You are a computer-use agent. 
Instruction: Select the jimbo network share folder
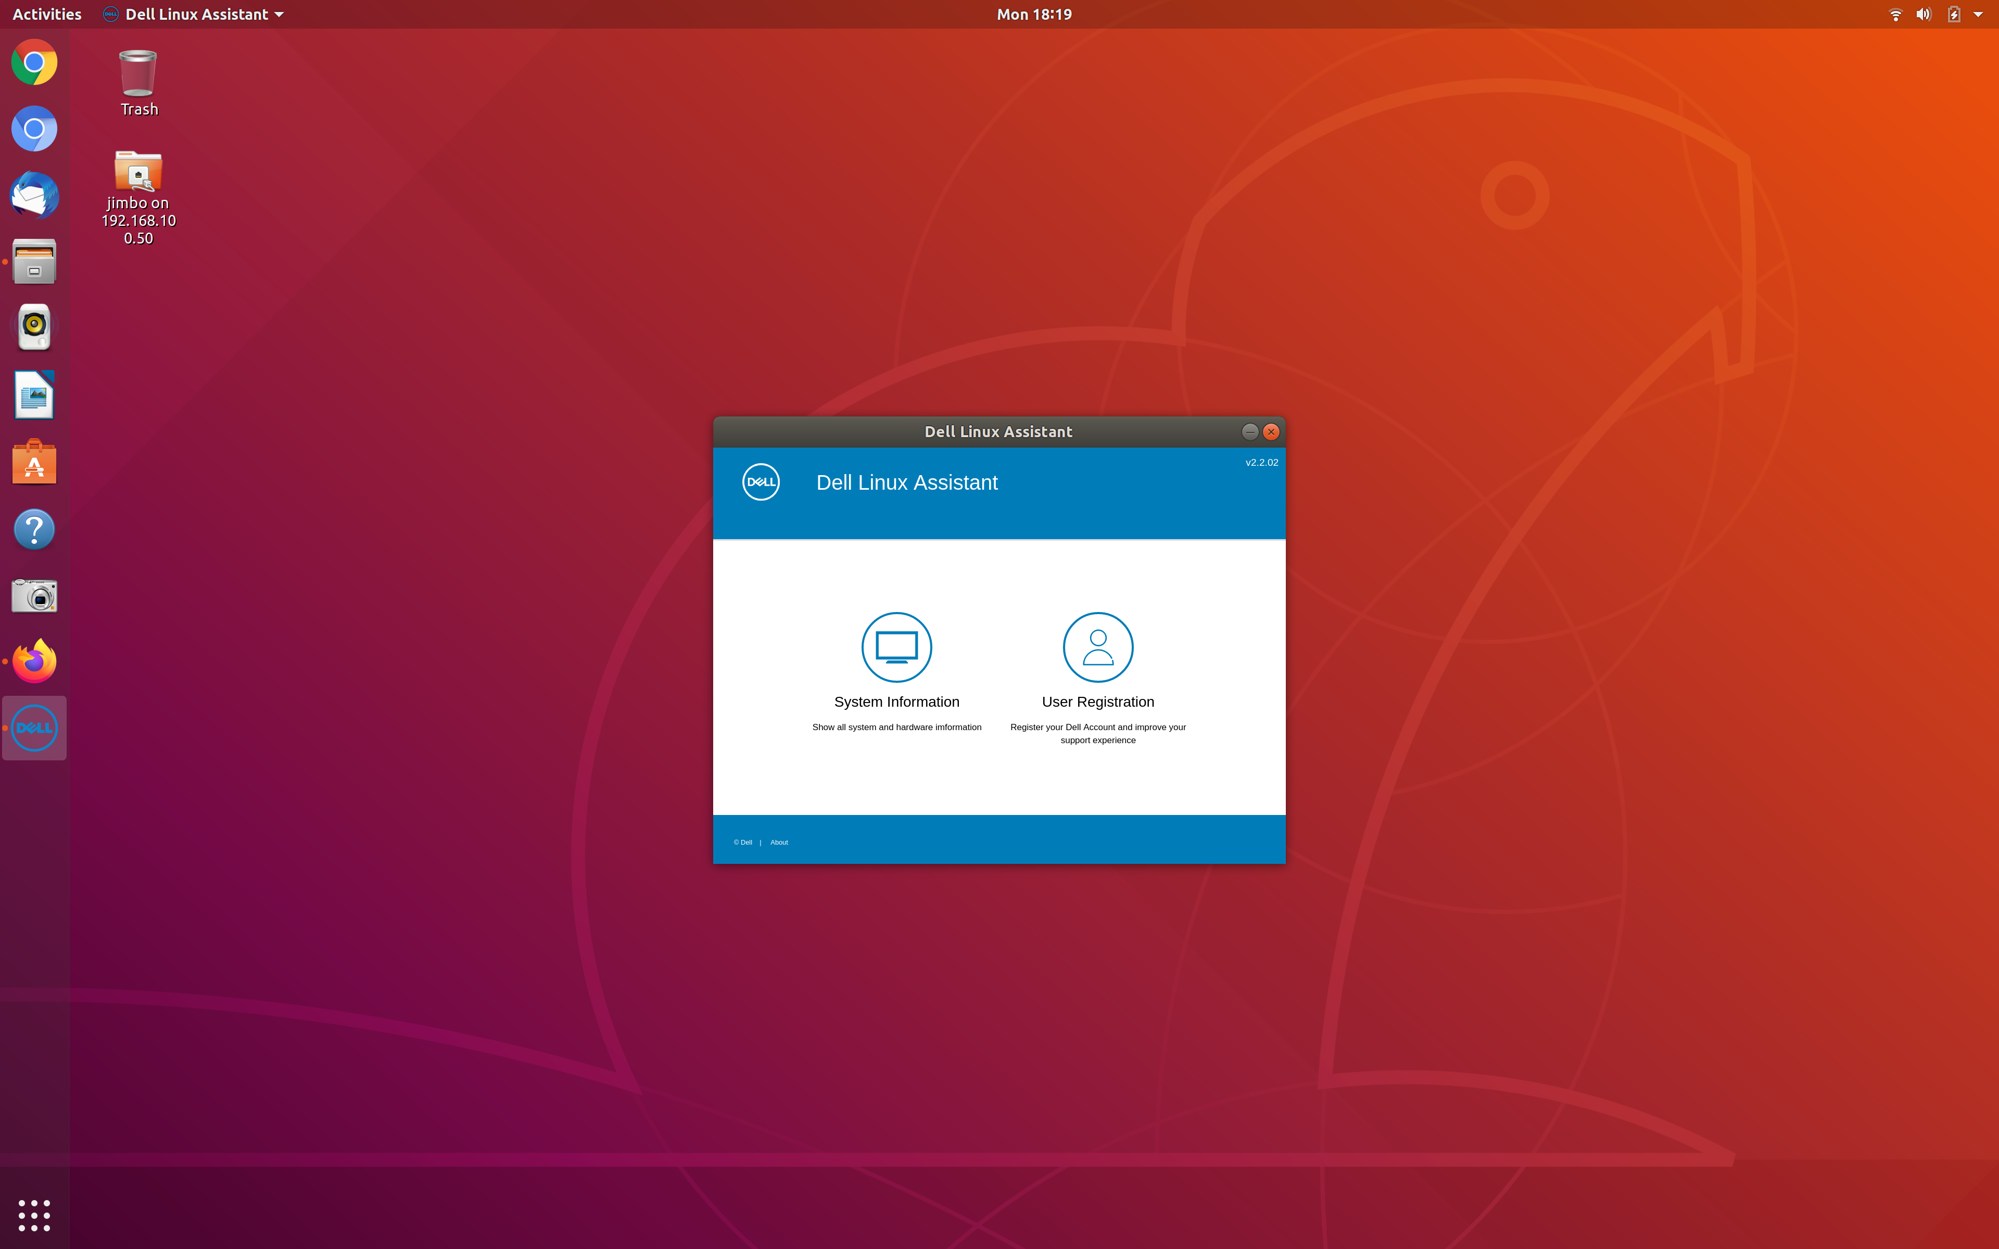pos(138,172)
